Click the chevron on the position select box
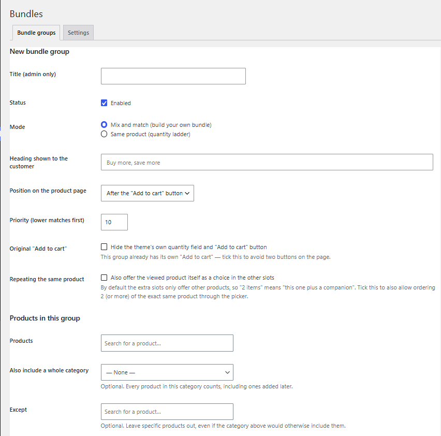 [x=187, y=193]
